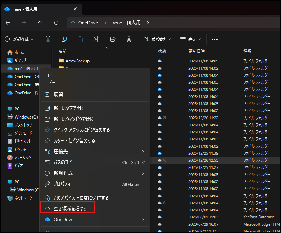This screenshot has width=281, height=233.
Task: Click the date 2025/06/09 19:03
Action: 203,217
